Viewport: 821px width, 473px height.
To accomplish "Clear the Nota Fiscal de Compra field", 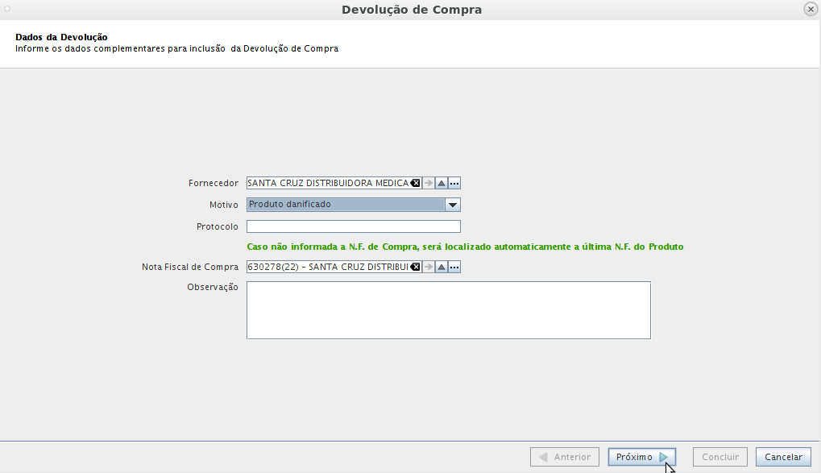I will [415, 267].
